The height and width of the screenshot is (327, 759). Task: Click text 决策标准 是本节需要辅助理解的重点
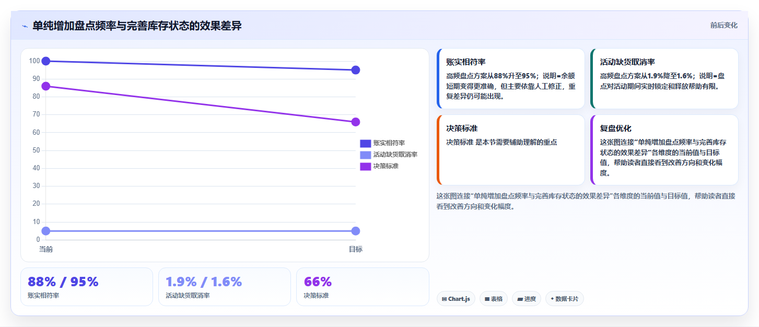(502, 142)
